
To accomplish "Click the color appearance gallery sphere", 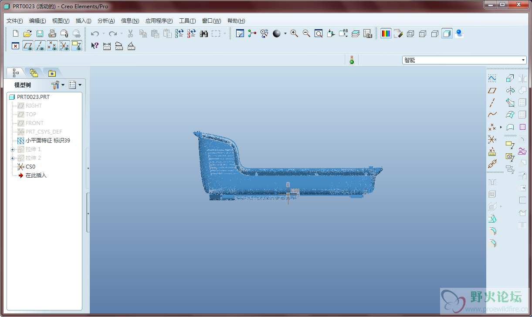I will pos(277,34).
